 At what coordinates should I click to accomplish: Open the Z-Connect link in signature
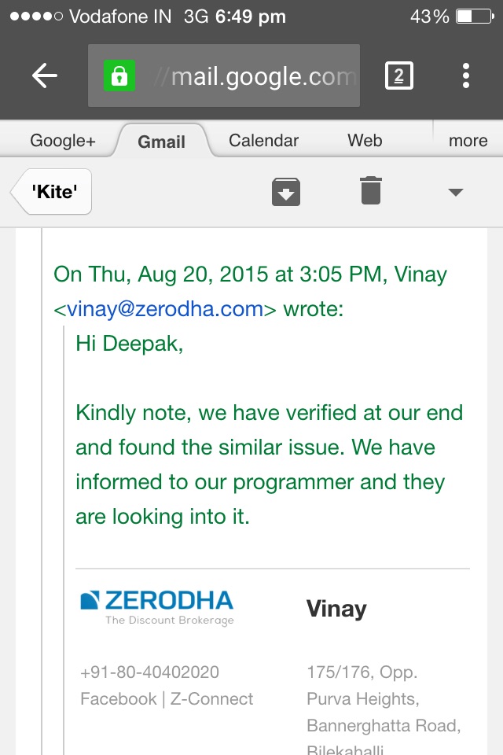pos(211,698)
